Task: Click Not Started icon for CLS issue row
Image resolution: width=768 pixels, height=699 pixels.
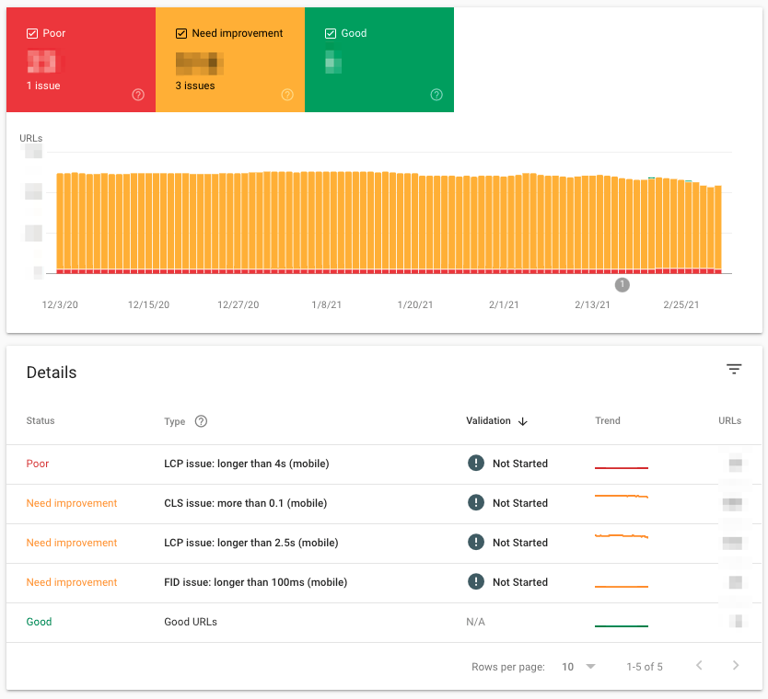Action: tap(475, 502)
